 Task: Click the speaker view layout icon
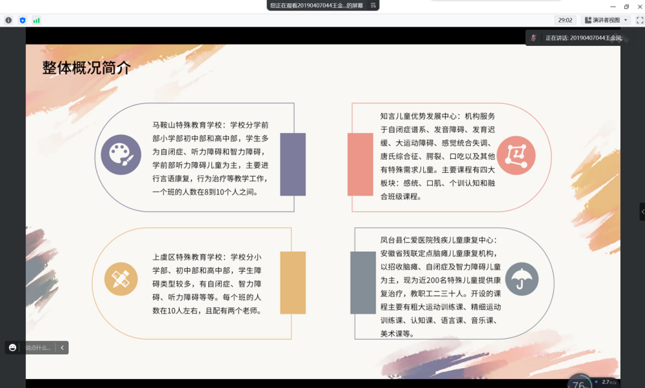pyautogui.click(x=588, y=20)
